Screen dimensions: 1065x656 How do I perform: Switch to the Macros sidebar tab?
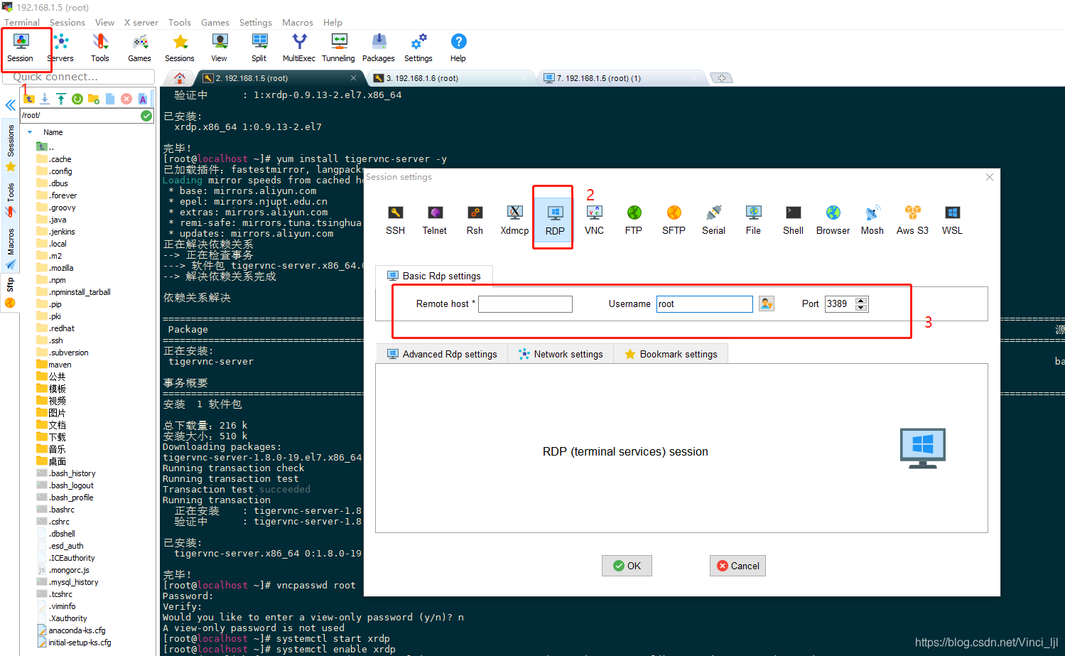coord(10,237)
